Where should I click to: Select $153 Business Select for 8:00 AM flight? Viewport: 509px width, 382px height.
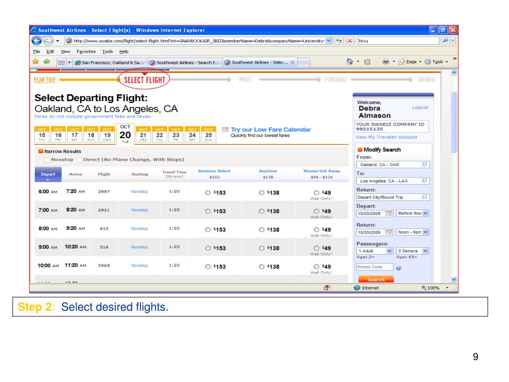point(208,230)
